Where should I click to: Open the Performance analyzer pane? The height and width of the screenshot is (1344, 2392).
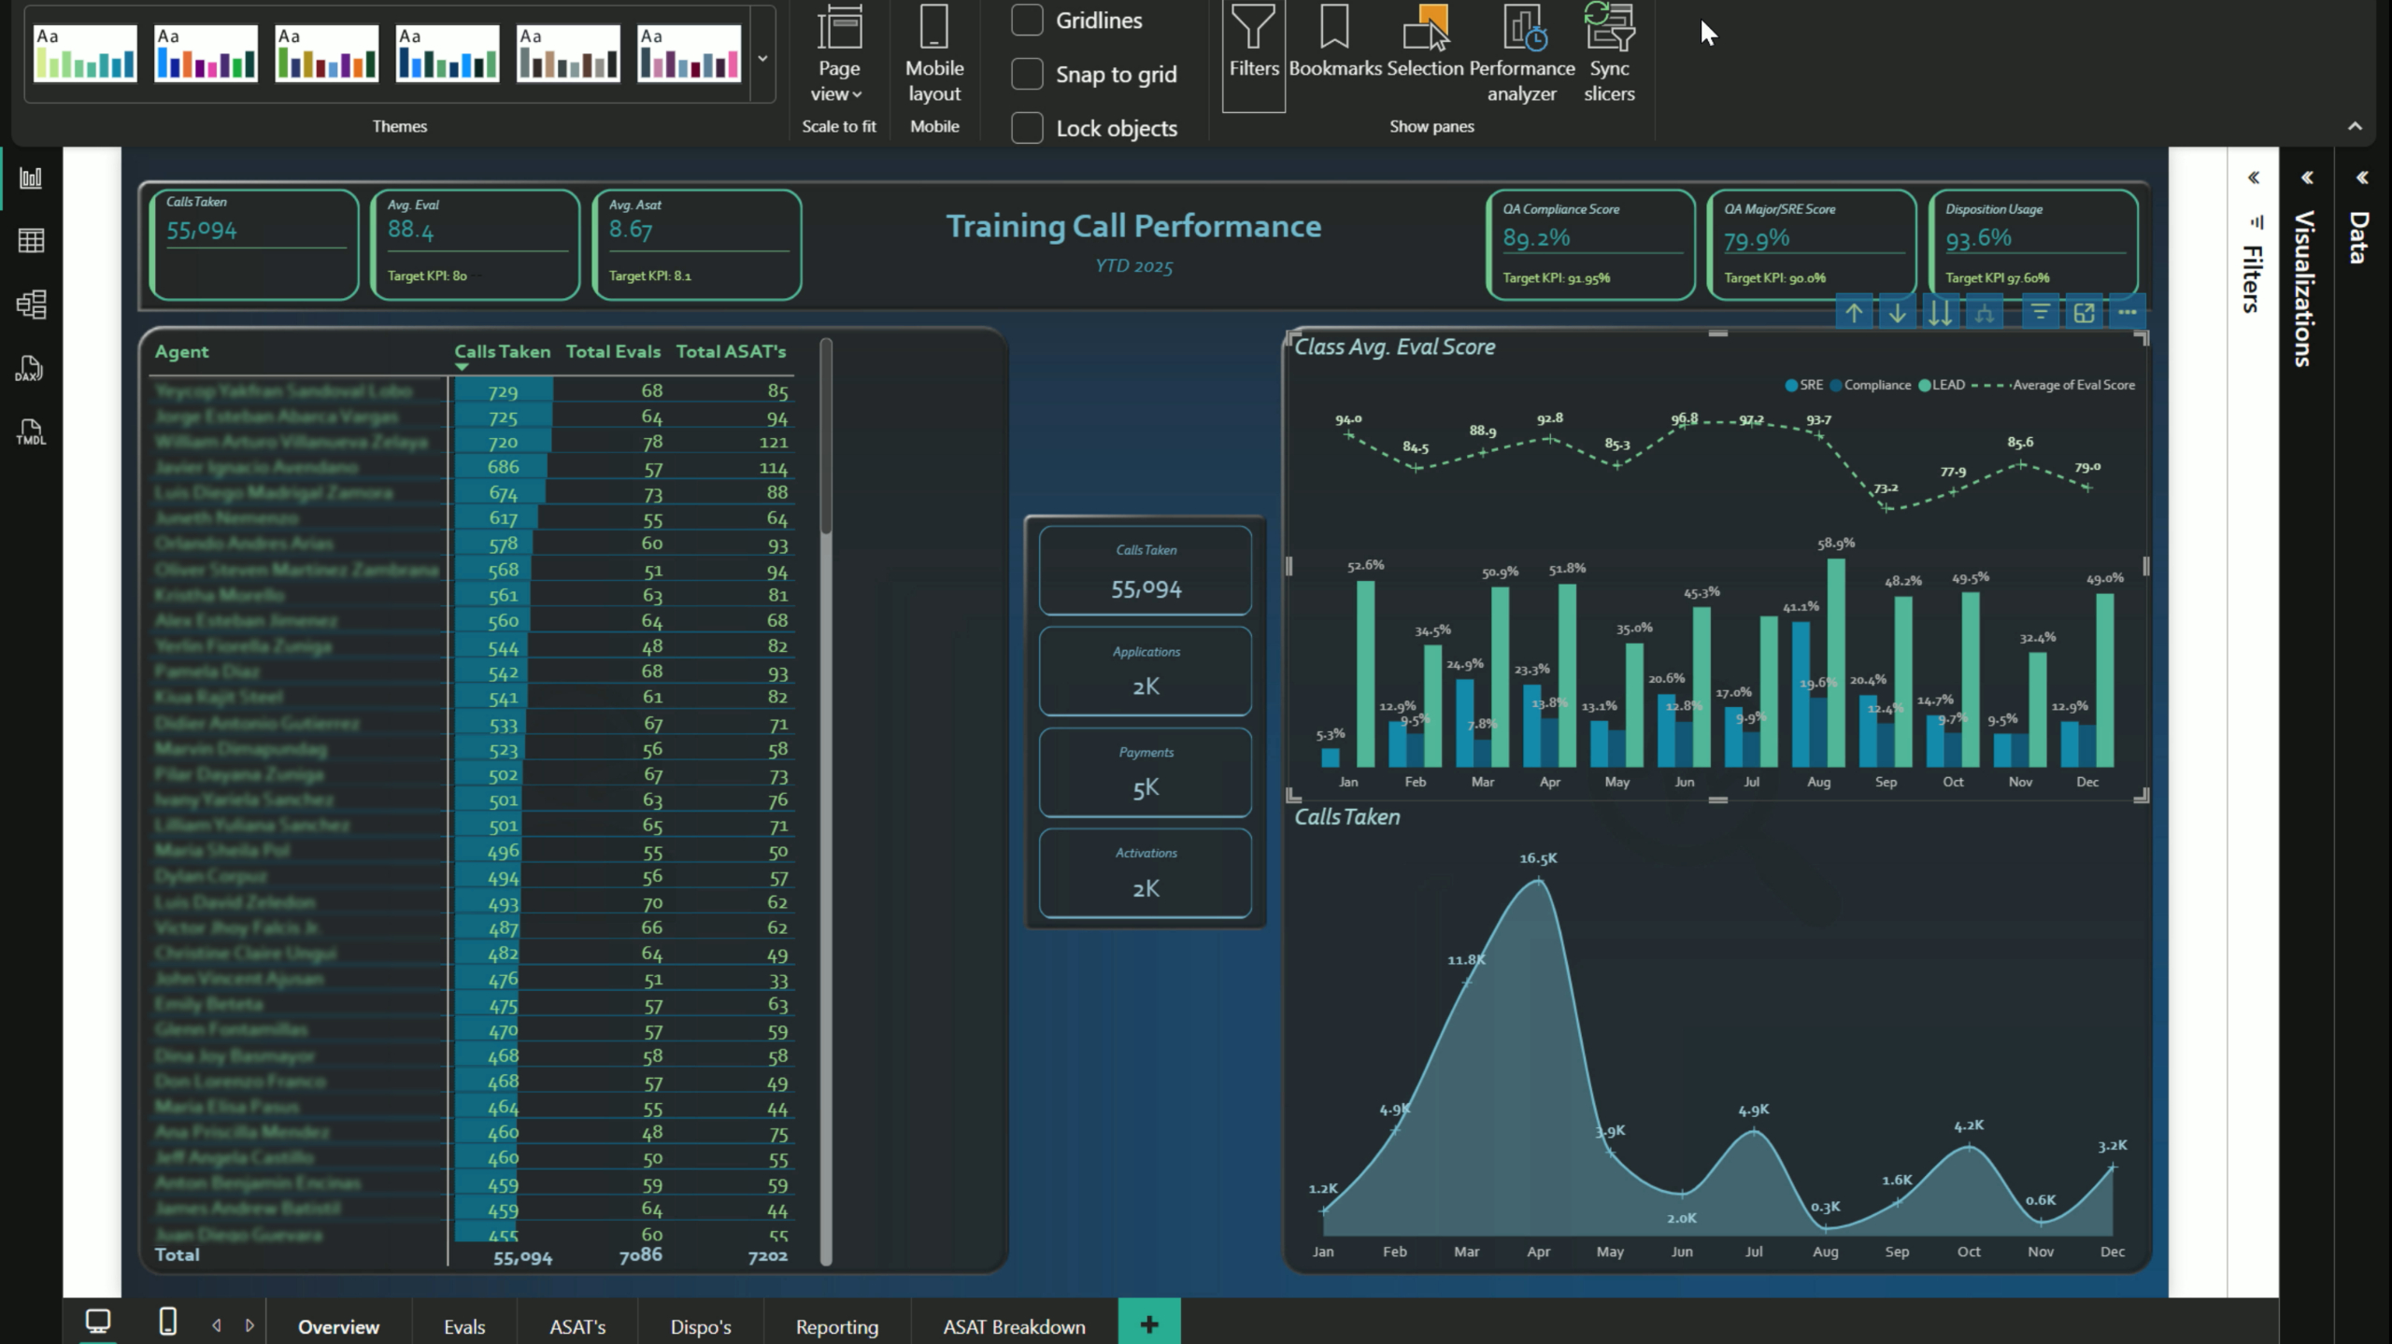[x=1521, y=54]
